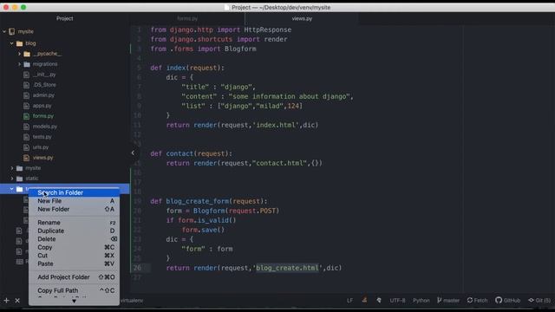Click Python grammar selector in status bar
Screen dimensions: 555x312
point(421,301)
